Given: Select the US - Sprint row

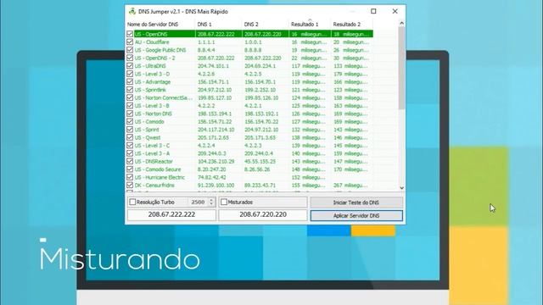Looking at the screenshot, I should [x=249, y=130].
